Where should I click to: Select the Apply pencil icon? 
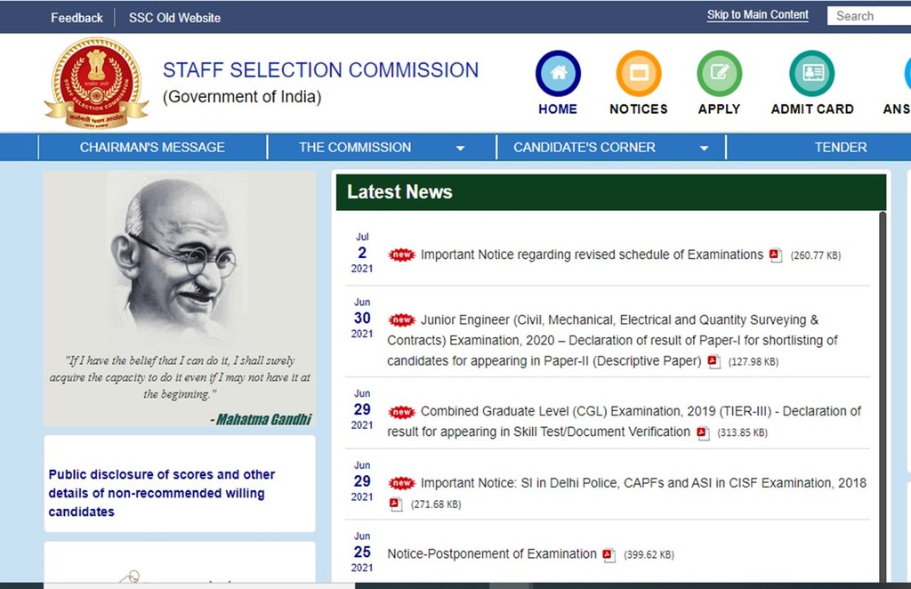point(719,74)
